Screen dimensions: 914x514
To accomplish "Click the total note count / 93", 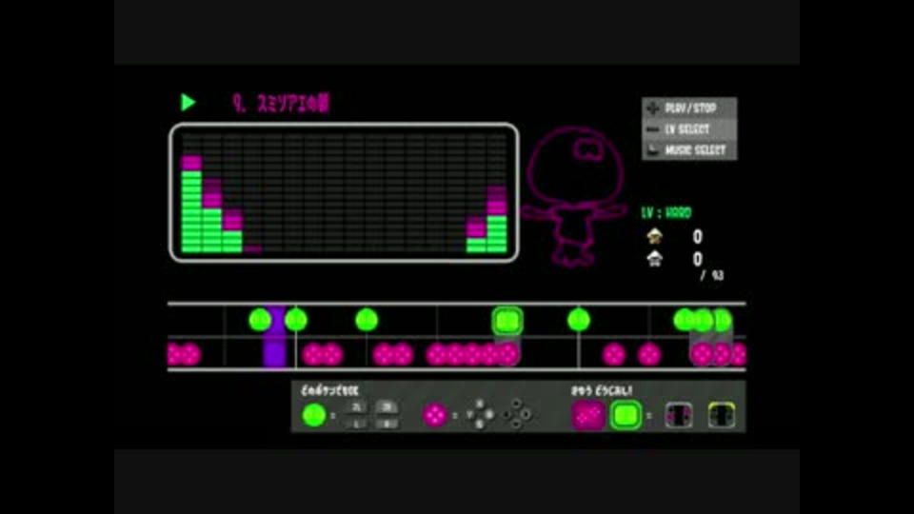I will (x=712, y=275).
